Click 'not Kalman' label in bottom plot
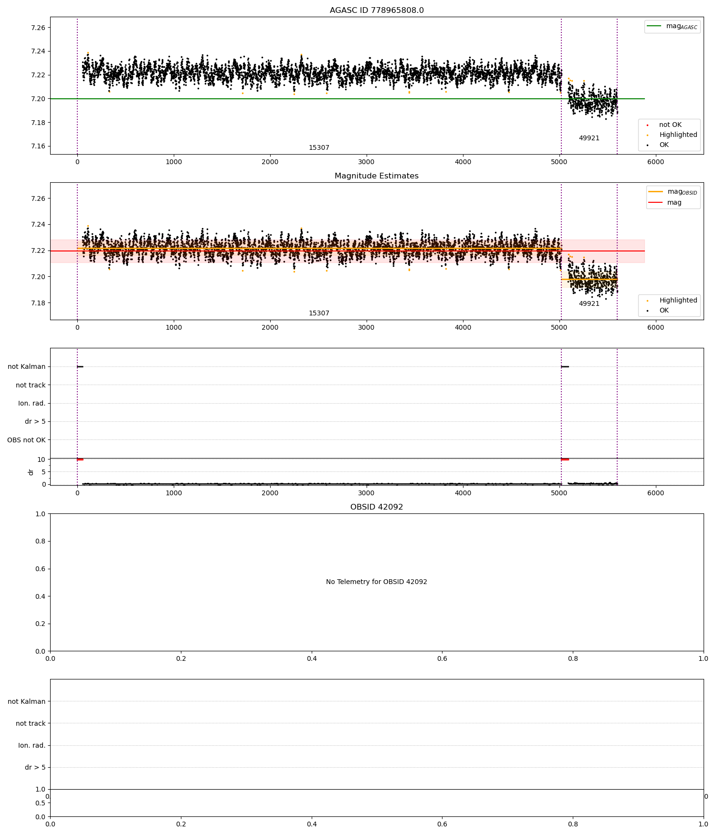 coord(27,701)
